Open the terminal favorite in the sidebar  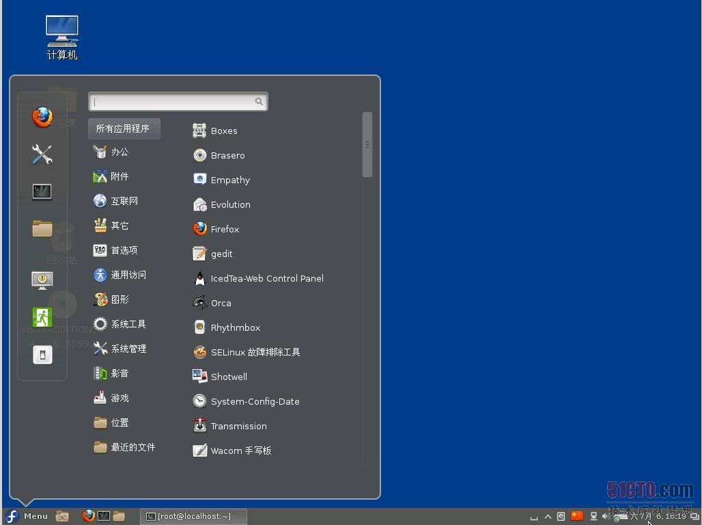coord(42,192)
